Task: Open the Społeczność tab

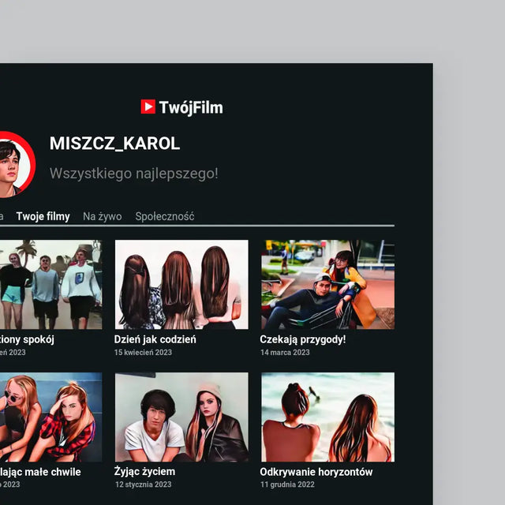Action: pyautogui.click(x=164, y=216)
